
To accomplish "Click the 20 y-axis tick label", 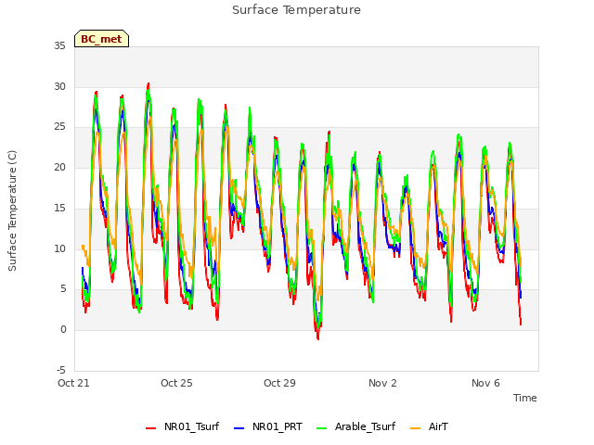I will pos(59,167).
